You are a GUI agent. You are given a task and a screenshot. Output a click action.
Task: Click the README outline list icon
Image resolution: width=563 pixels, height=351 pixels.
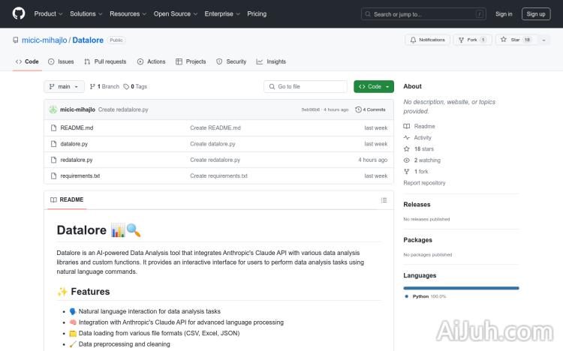(384, 199)
